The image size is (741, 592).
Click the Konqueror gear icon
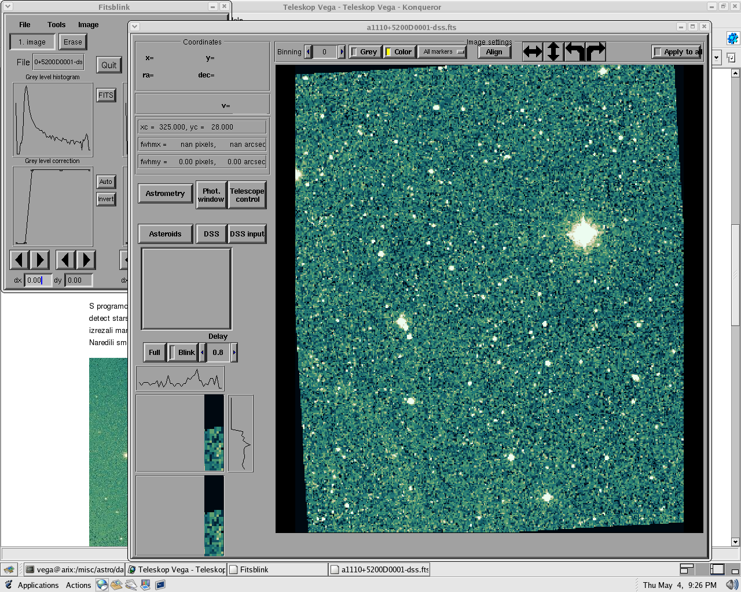tap(733, 39)
